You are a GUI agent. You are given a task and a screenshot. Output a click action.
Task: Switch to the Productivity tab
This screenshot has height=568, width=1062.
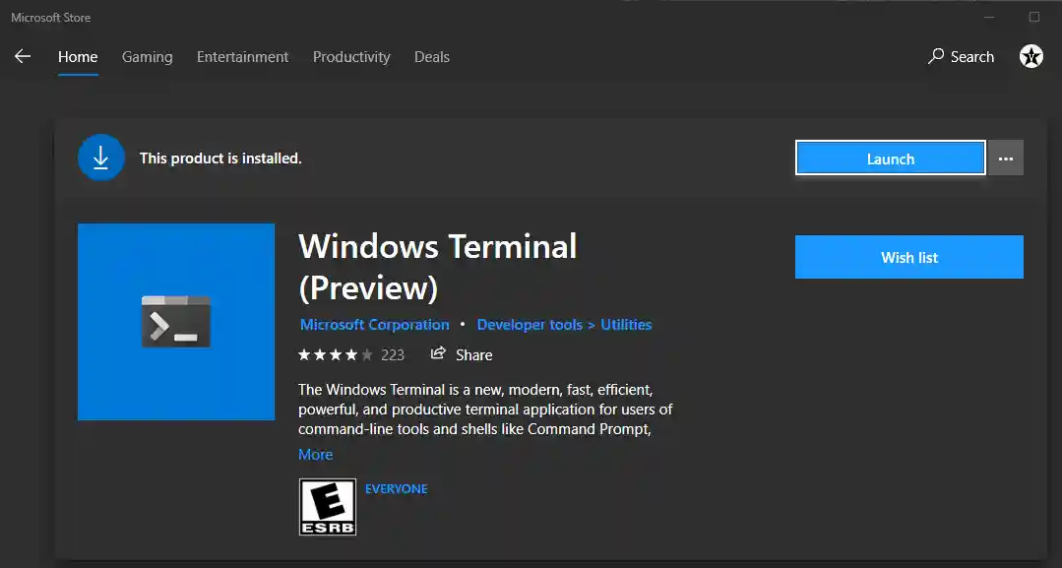click(x=351, y=56)
